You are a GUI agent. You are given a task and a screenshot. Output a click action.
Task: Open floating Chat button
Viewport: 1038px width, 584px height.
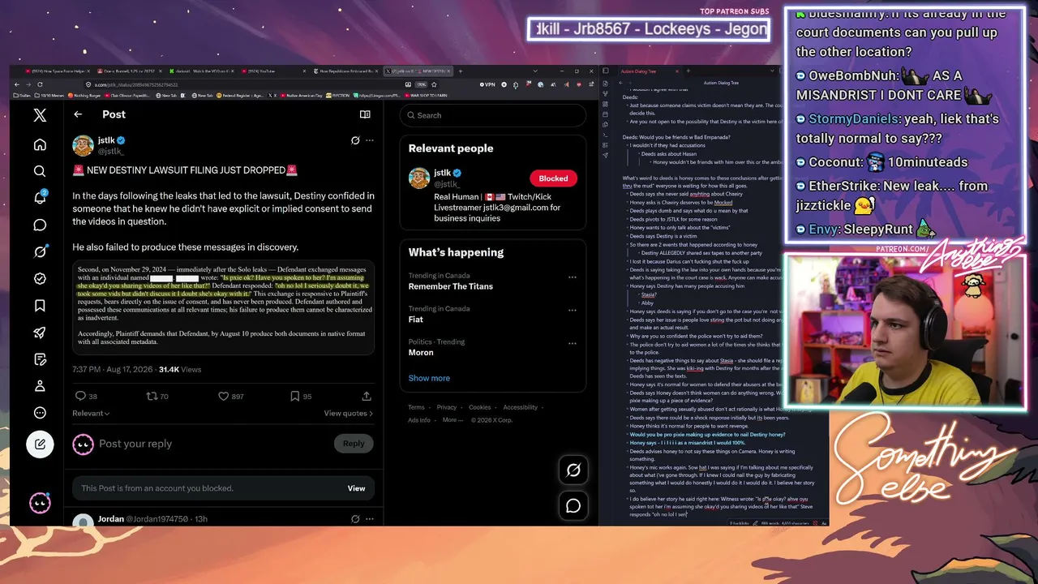573,506
